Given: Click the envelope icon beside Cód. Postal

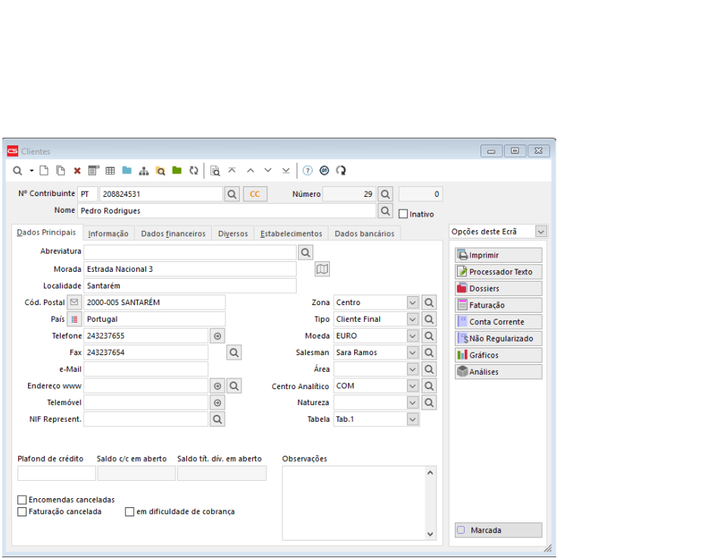Looking at the screenshot, I should point(74,302).
